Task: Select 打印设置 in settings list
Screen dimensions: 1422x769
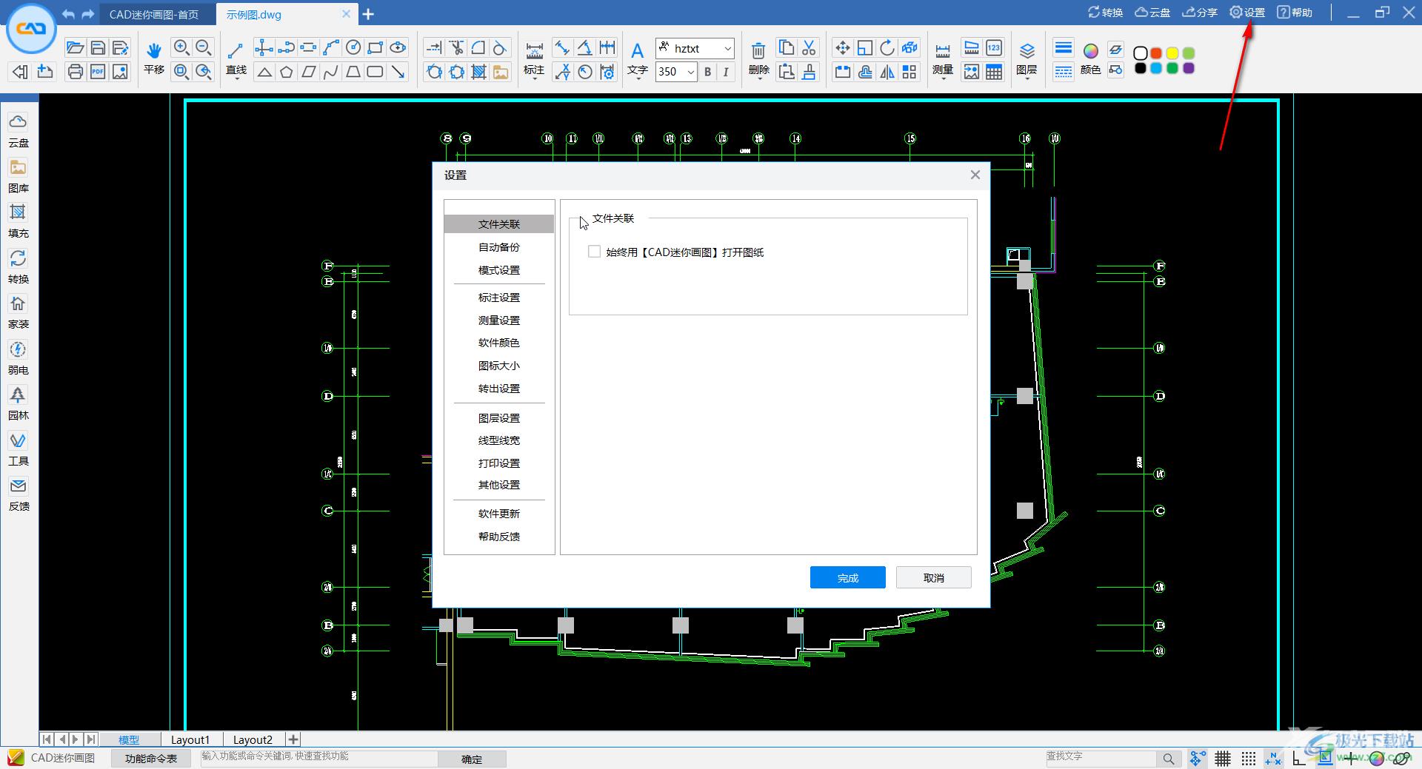Action: click(x=499, y=463)
